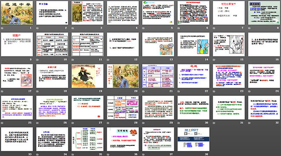Select slide 32 thumbnail
Viewport: 281px width, 156px height.
(264, 108)
